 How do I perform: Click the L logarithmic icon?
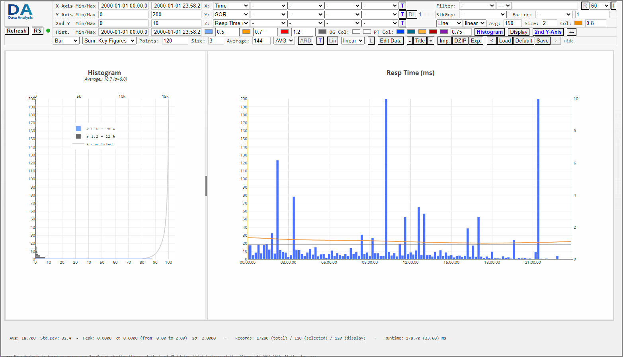pos(371,41)
